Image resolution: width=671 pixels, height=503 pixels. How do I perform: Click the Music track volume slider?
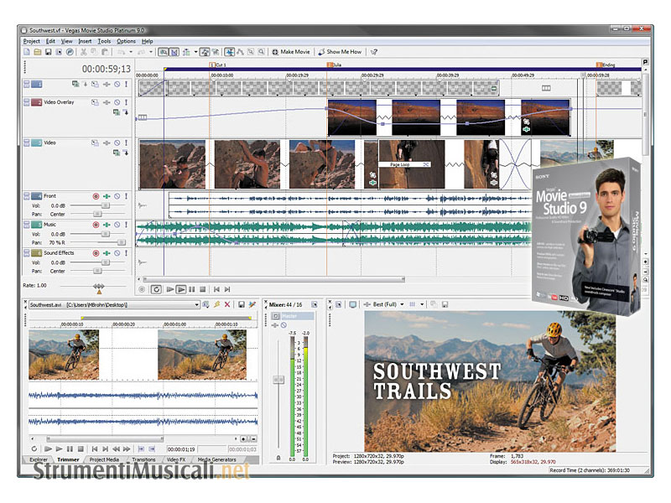click(105, 234)
